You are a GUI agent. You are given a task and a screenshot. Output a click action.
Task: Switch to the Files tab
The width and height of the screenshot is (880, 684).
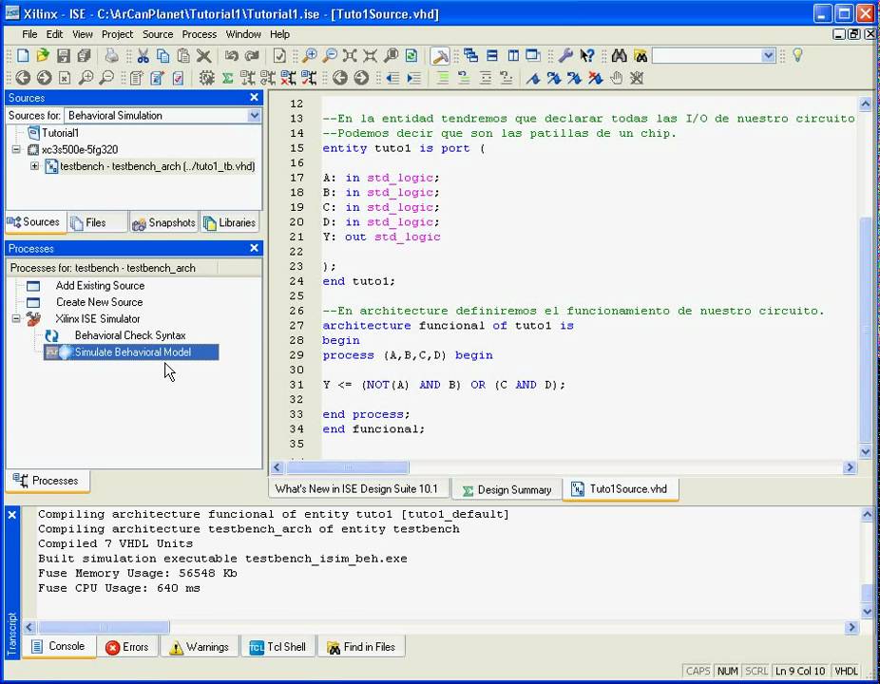pos(97,222)
